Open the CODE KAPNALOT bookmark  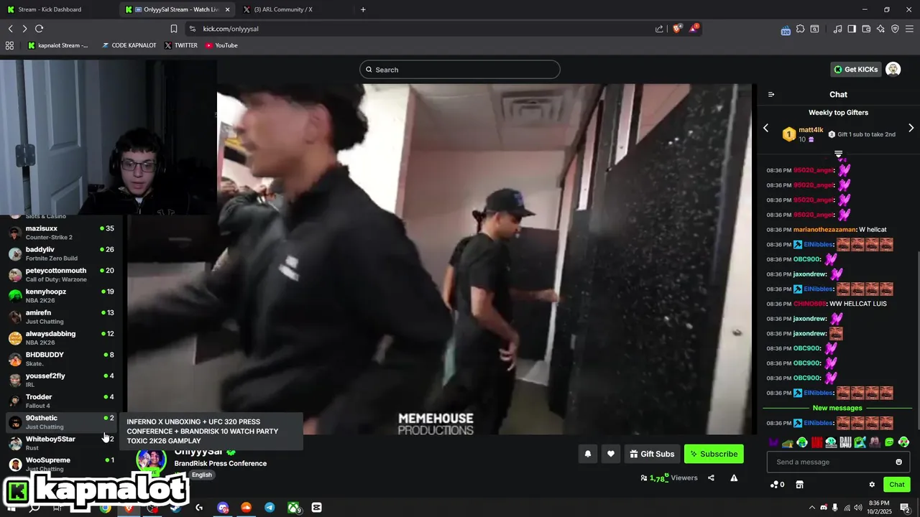point(129,45)
